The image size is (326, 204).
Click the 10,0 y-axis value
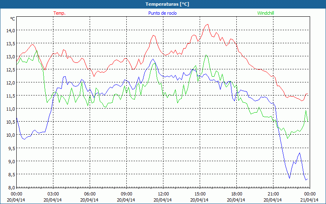11,135
